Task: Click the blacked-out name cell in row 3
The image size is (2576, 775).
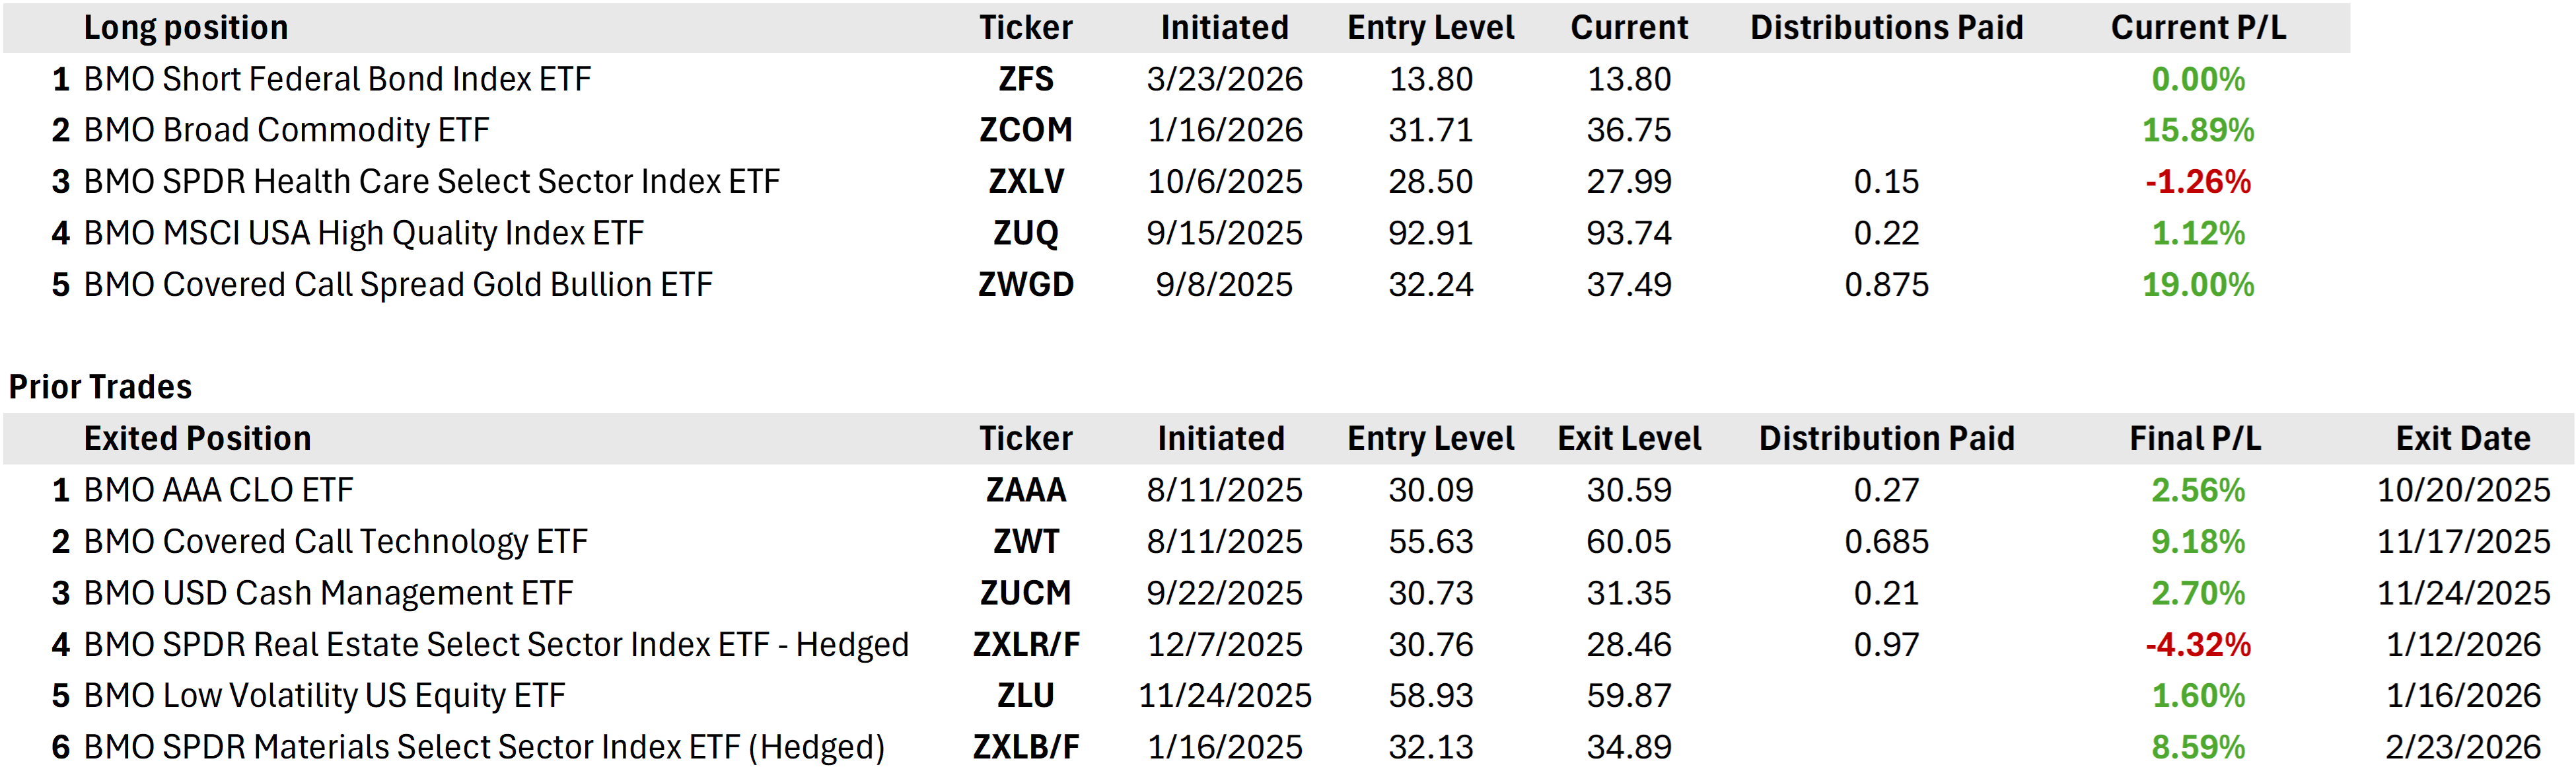Action: [x=505, y=182]
